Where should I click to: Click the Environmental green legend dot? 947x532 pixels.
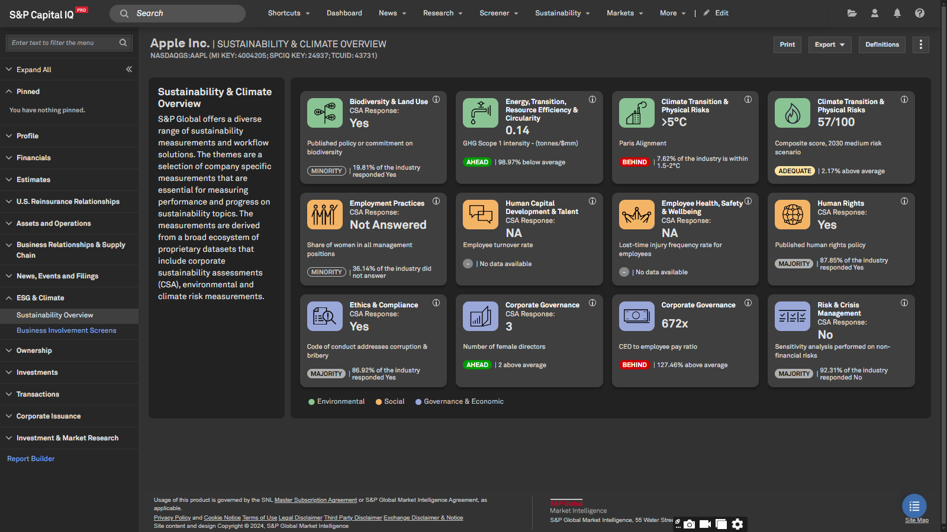(311, 402)
